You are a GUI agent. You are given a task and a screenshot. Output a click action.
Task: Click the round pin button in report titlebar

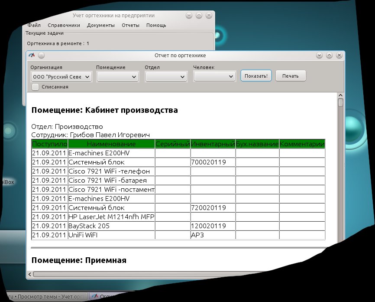[x=41, y=55]
